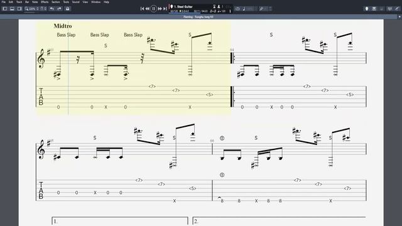
Task: Click the second Bass Slap annotation
Action: coord(99,35)
